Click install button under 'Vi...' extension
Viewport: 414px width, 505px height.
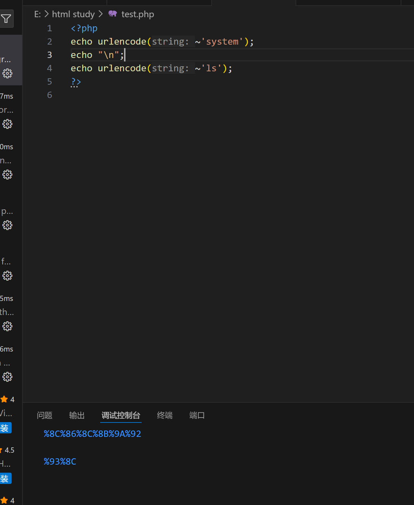pos(6,428)
